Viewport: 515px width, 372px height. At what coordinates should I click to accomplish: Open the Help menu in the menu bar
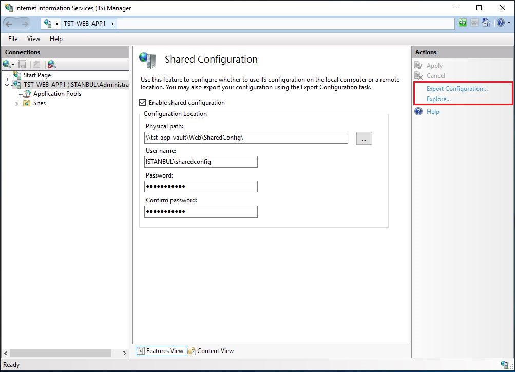(56, 39)
